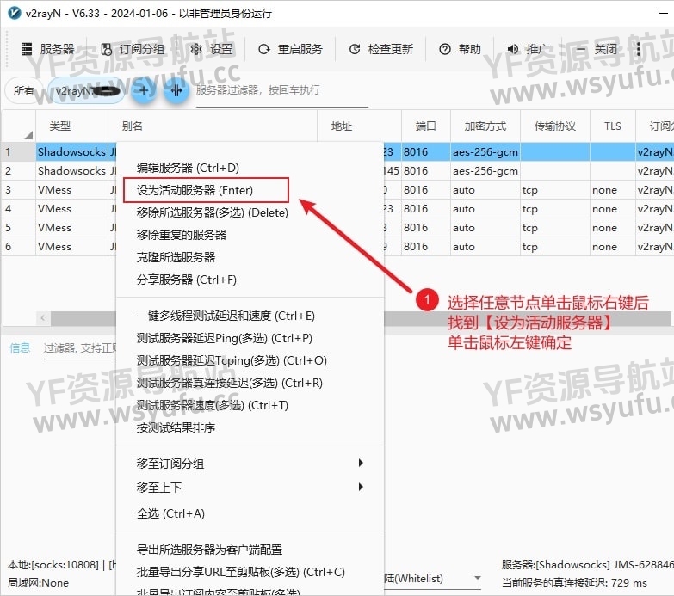Select row 2 Shadowsocks server
The height and width of the screenshot is (596, 674).
click(x=71, y=171)
